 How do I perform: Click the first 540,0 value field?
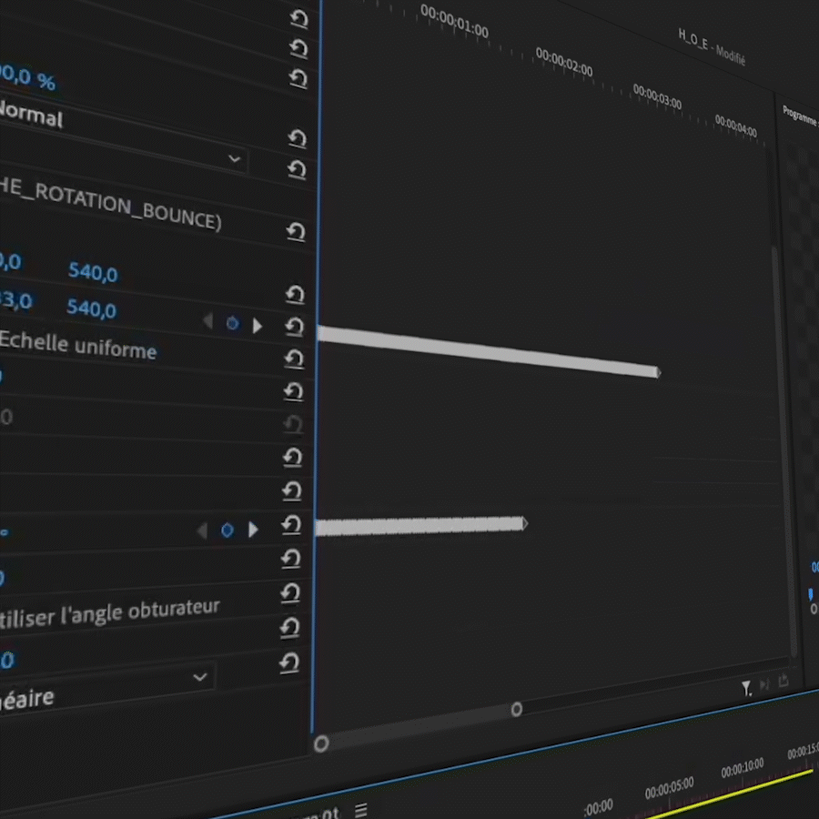coord(93,272)
